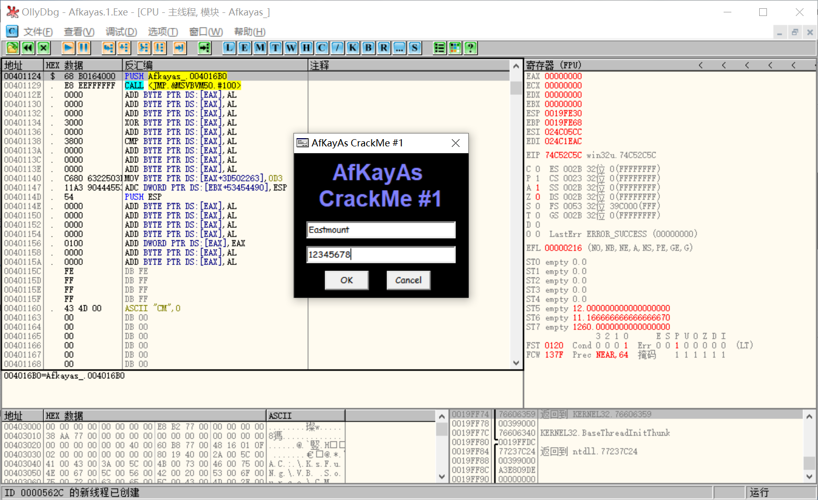
Task: Toggle the A flag value
Action: pyautogui.click(x=537, y=188)
